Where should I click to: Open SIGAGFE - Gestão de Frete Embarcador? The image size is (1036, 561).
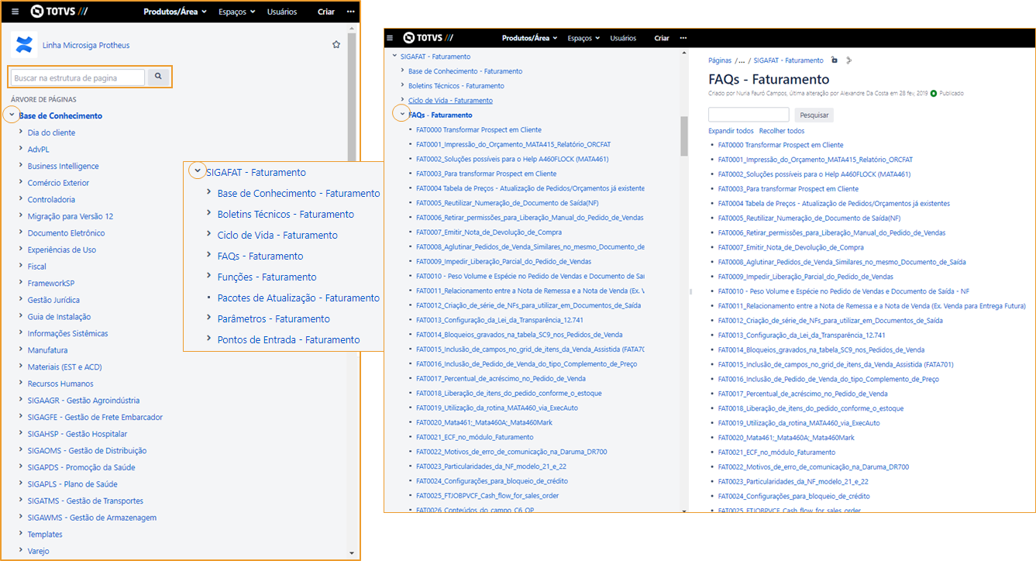point(95,417)
